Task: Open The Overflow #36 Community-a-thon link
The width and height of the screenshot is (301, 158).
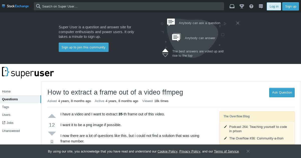Action: point(256,138)
